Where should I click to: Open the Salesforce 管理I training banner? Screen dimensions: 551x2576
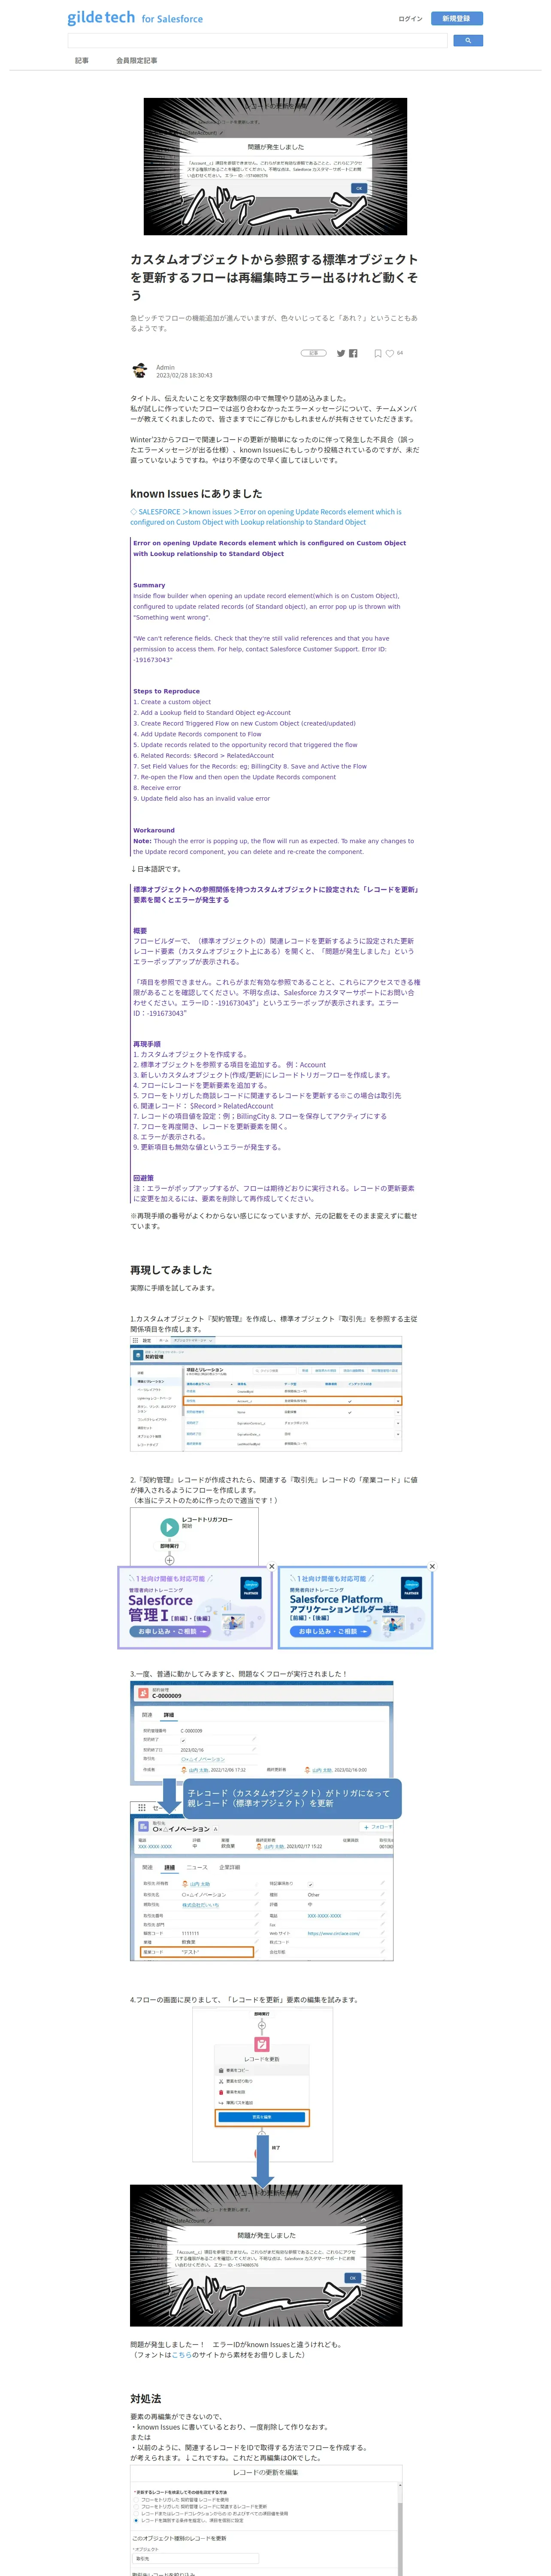tap(195, 1607)
